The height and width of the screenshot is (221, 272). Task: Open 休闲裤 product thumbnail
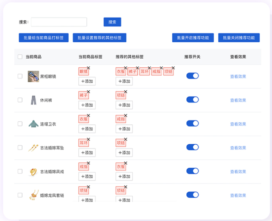tap(34, 100)
